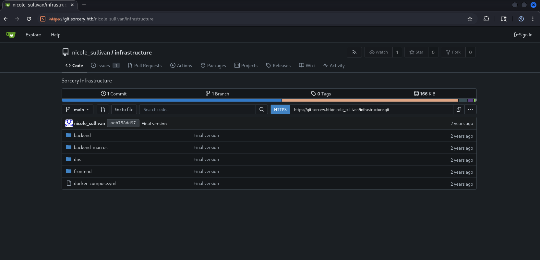
Task: Copy the repository clone URL
Action: click(x=459, y=109)
